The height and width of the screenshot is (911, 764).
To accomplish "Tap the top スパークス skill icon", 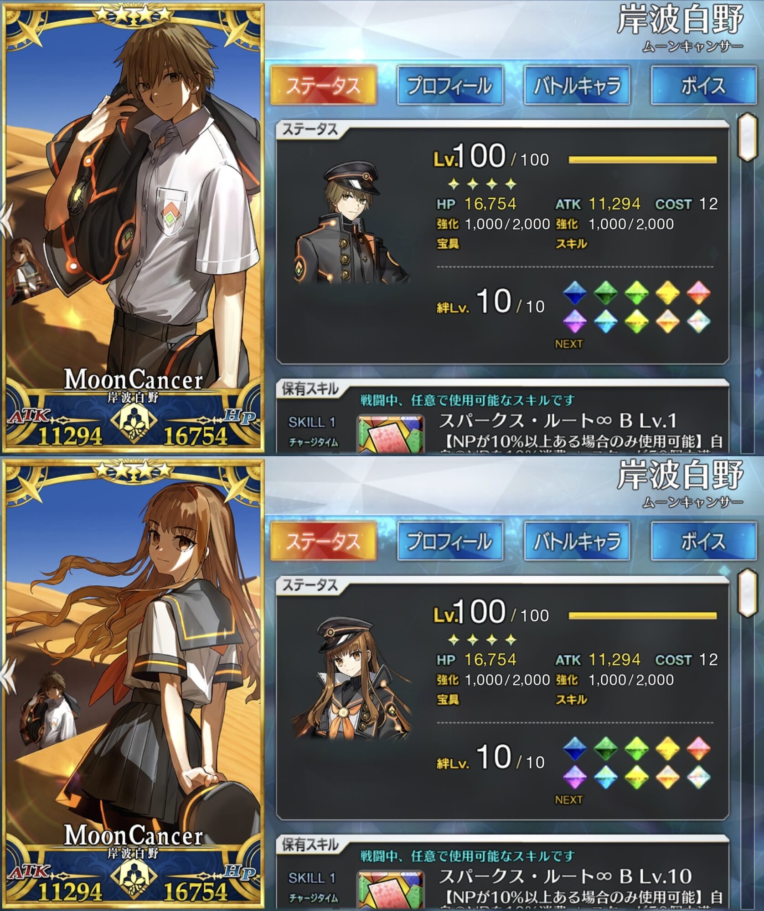I will pyautogui.click(x=390, y=434).
